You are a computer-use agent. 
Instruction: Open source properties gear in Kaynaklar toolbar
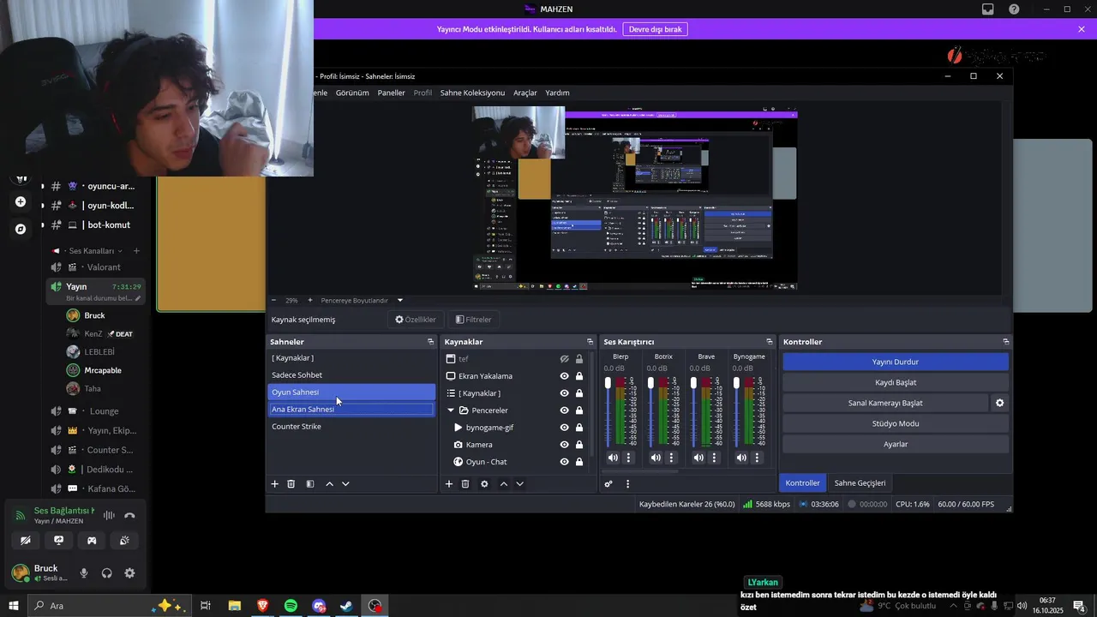click(x=484, y=484)
